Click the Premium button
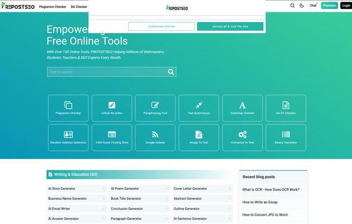 click(329, 5)
